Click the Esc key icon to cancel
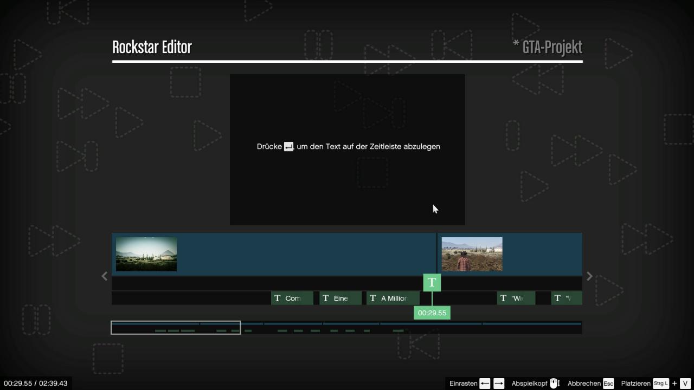The image size is (694, 390). point(608,383)
